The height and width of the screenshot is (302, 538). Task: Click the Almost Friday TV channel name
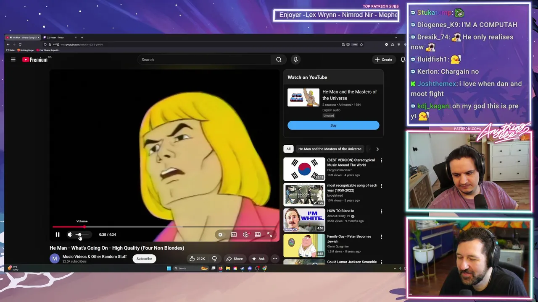click(338, 216)
